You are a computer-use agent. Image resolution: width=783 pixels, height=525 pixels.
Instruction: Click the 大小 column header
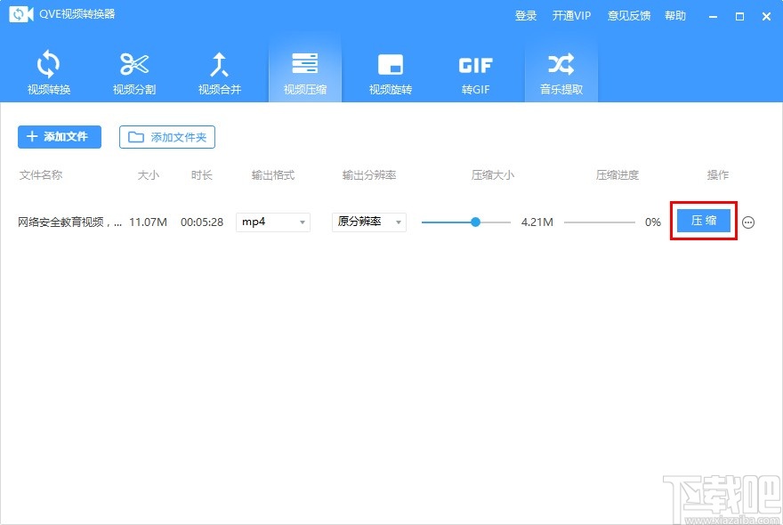(x=149, y=175)
